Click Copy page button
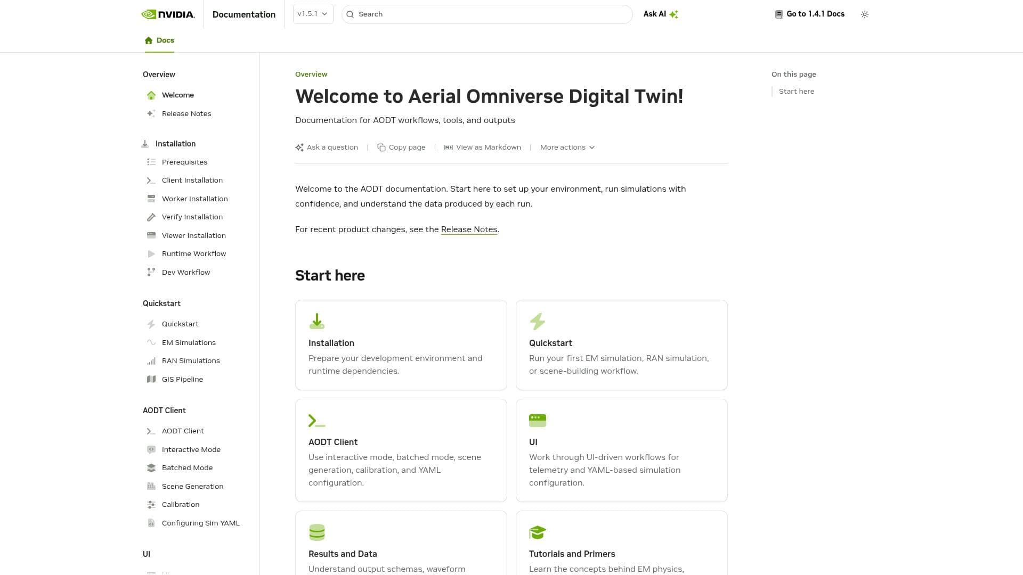 401,147
